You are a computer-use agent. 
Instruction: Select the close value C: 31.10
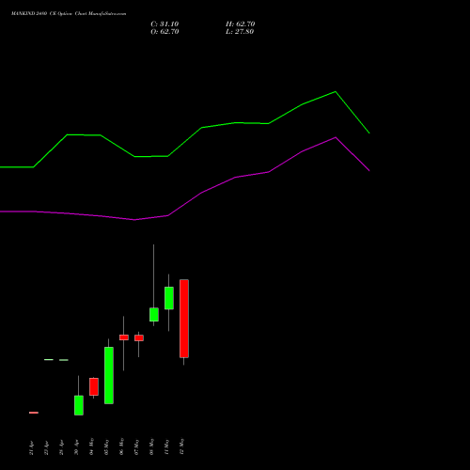click(164, 24)
